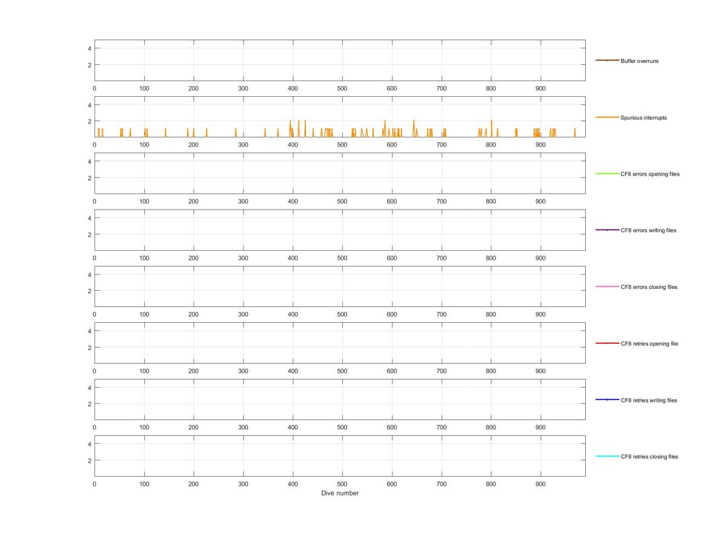This screenshot has width=727, height=536.
Task: Click the CF8 errors writing files label
Action: click(x=648, y=230)
